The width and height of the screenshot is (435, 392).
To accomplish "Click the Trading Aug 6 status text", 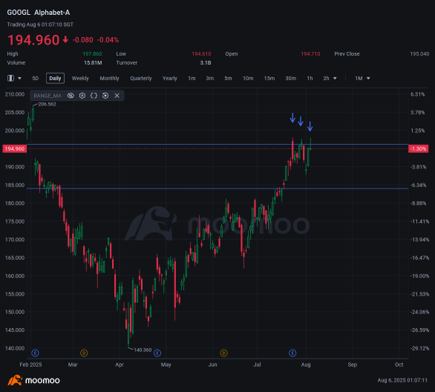I will (x=40, y=24).
